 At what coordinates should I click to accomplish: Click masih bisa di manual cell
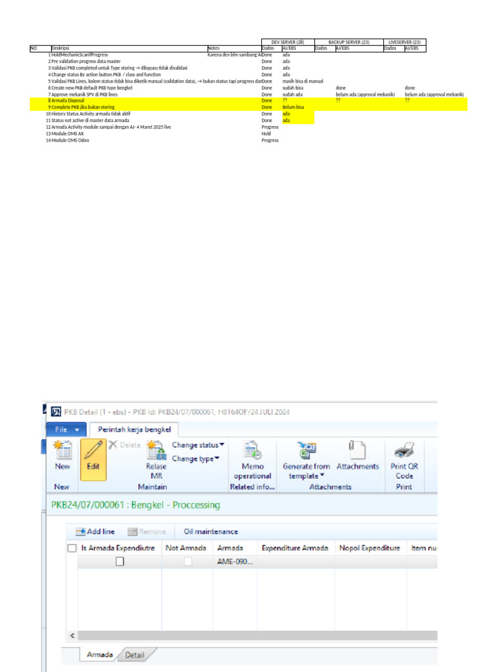(x=303, y=81)
